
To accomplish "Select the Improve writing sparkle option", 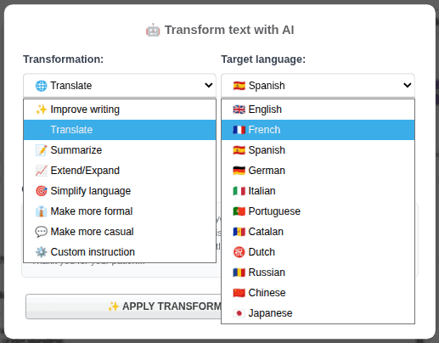I will 120,110.
